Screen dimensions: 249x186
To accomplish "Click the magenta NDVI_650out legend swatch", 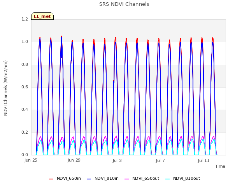I will pyautogui.click(x=127, y=179).
